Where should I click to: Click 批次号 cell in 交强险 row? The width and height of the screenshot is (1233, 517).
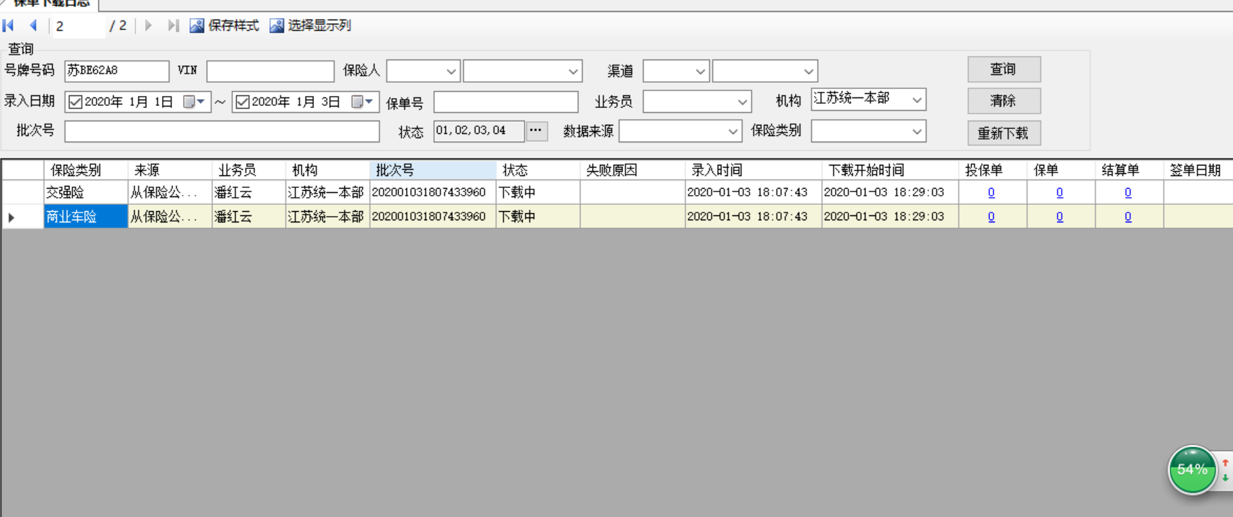click(x=432, y=192)
